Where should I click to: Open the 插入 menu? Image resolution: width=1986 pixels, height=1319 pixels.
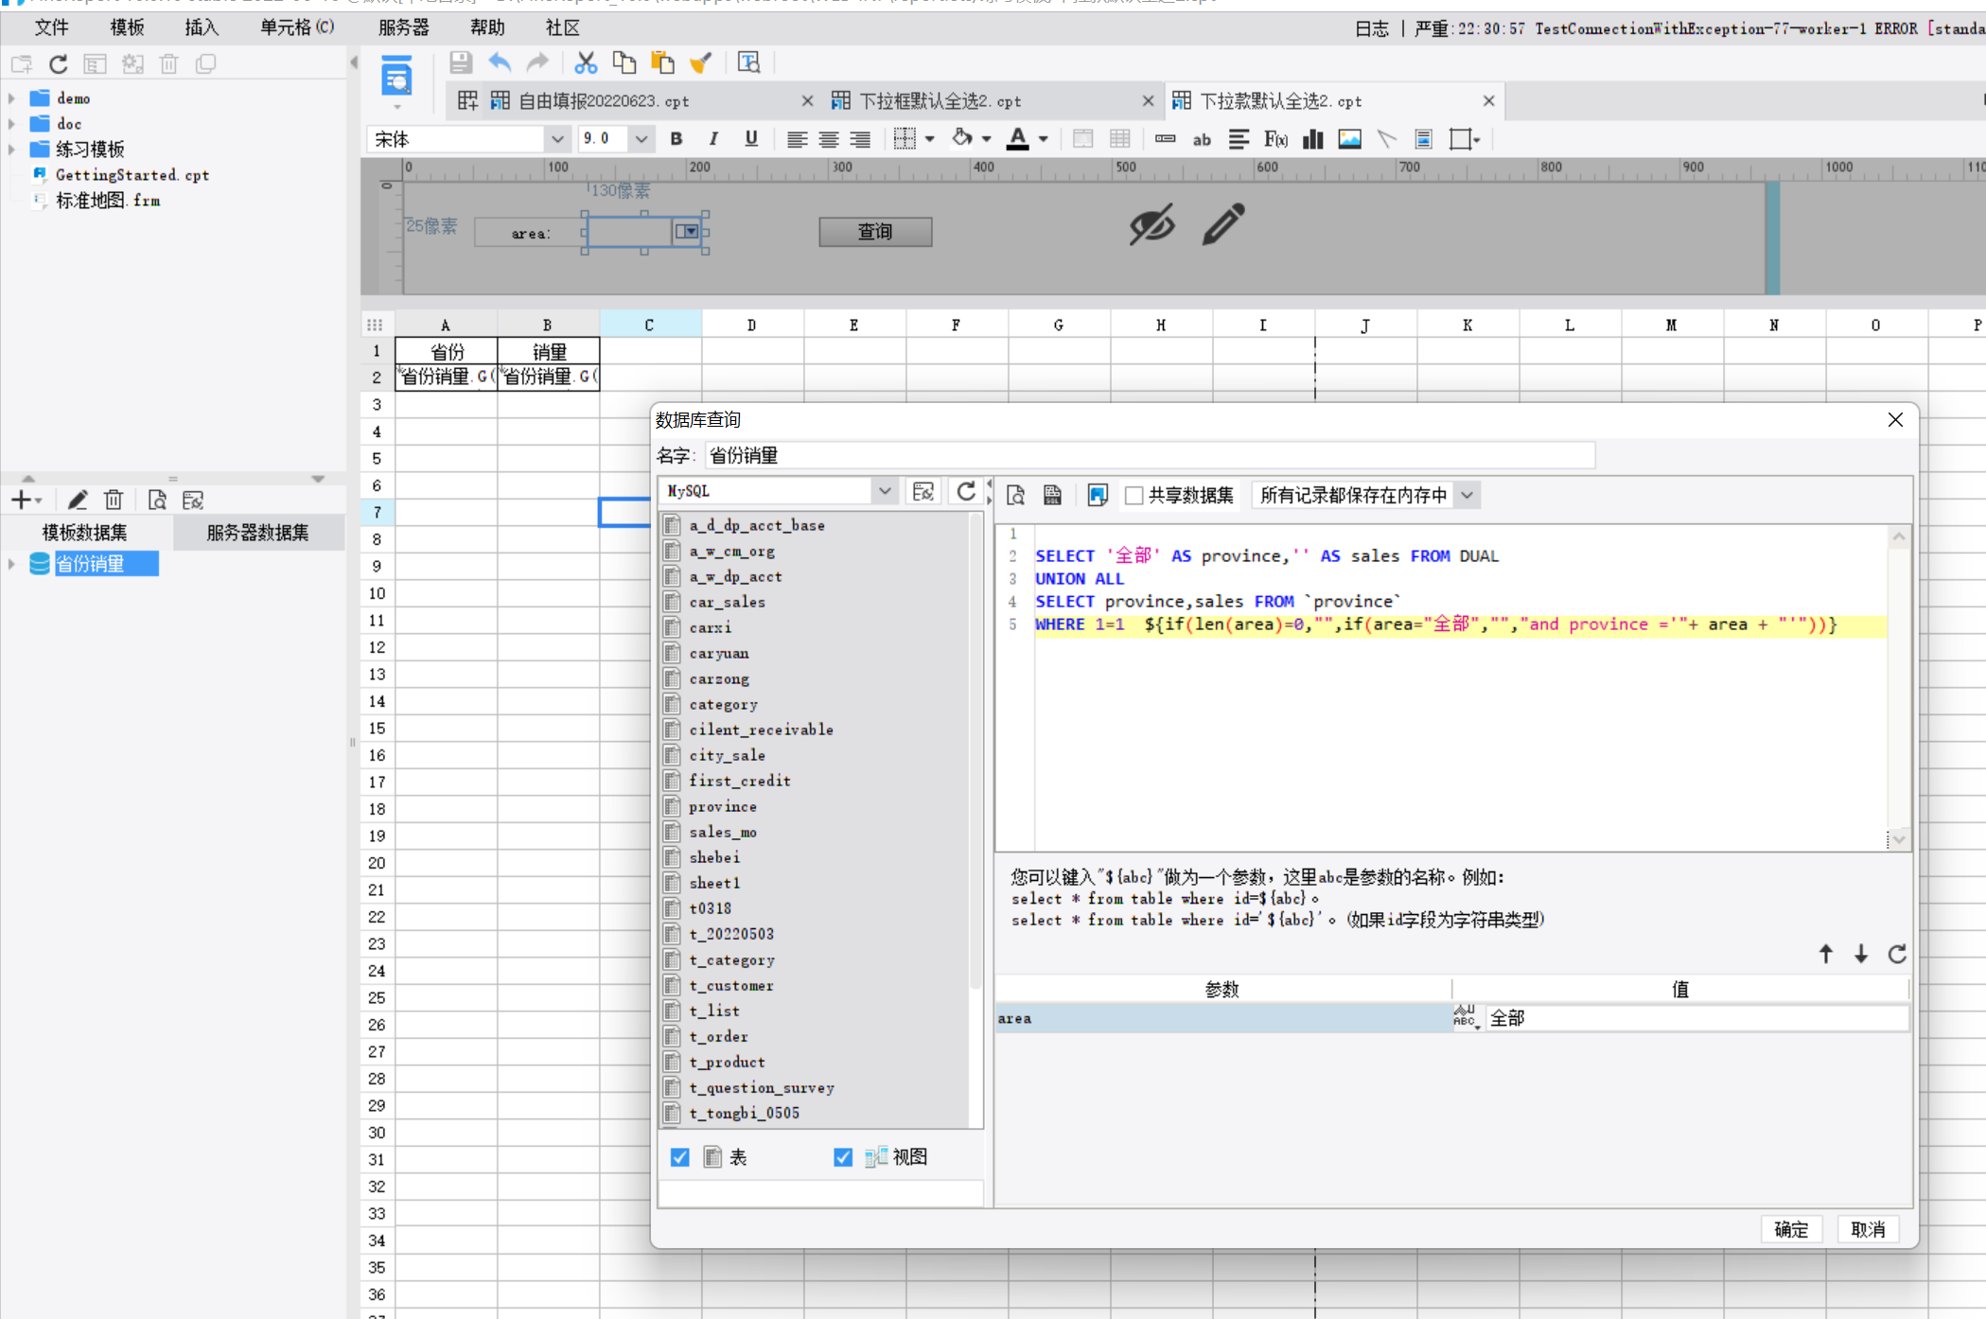[202, 27]
